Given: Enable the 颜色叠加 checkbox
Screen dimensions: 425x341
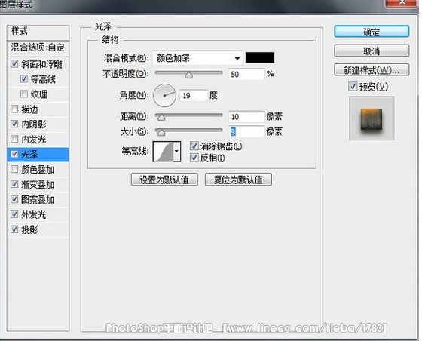Looking at the screenshot, I should 14,169.
